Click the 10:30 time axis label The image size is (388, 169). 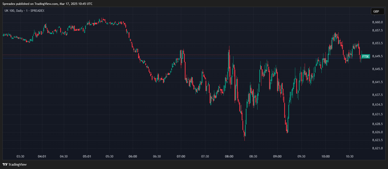pos(350,156)
